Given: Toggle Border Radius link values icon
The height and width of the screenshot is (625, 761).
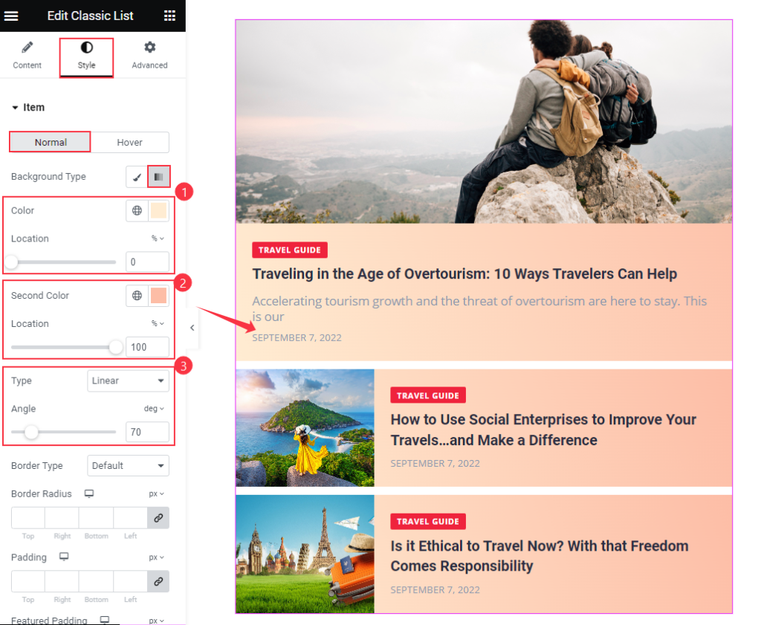Looking at the screenshot, I should coord(158,518).
